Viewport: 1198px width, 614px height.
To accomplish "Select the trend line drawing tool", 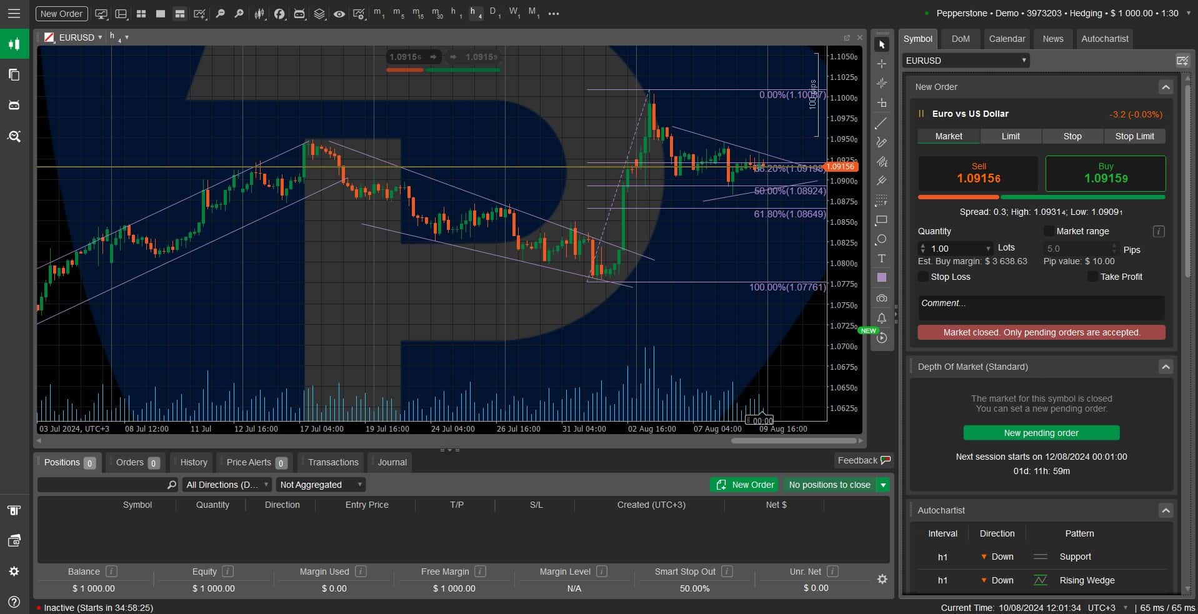I will [882, 123].
